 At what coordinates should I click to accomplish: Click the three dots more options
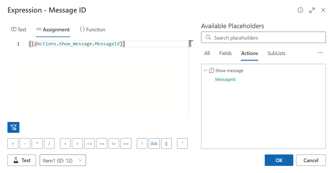[x=320, y=53]
